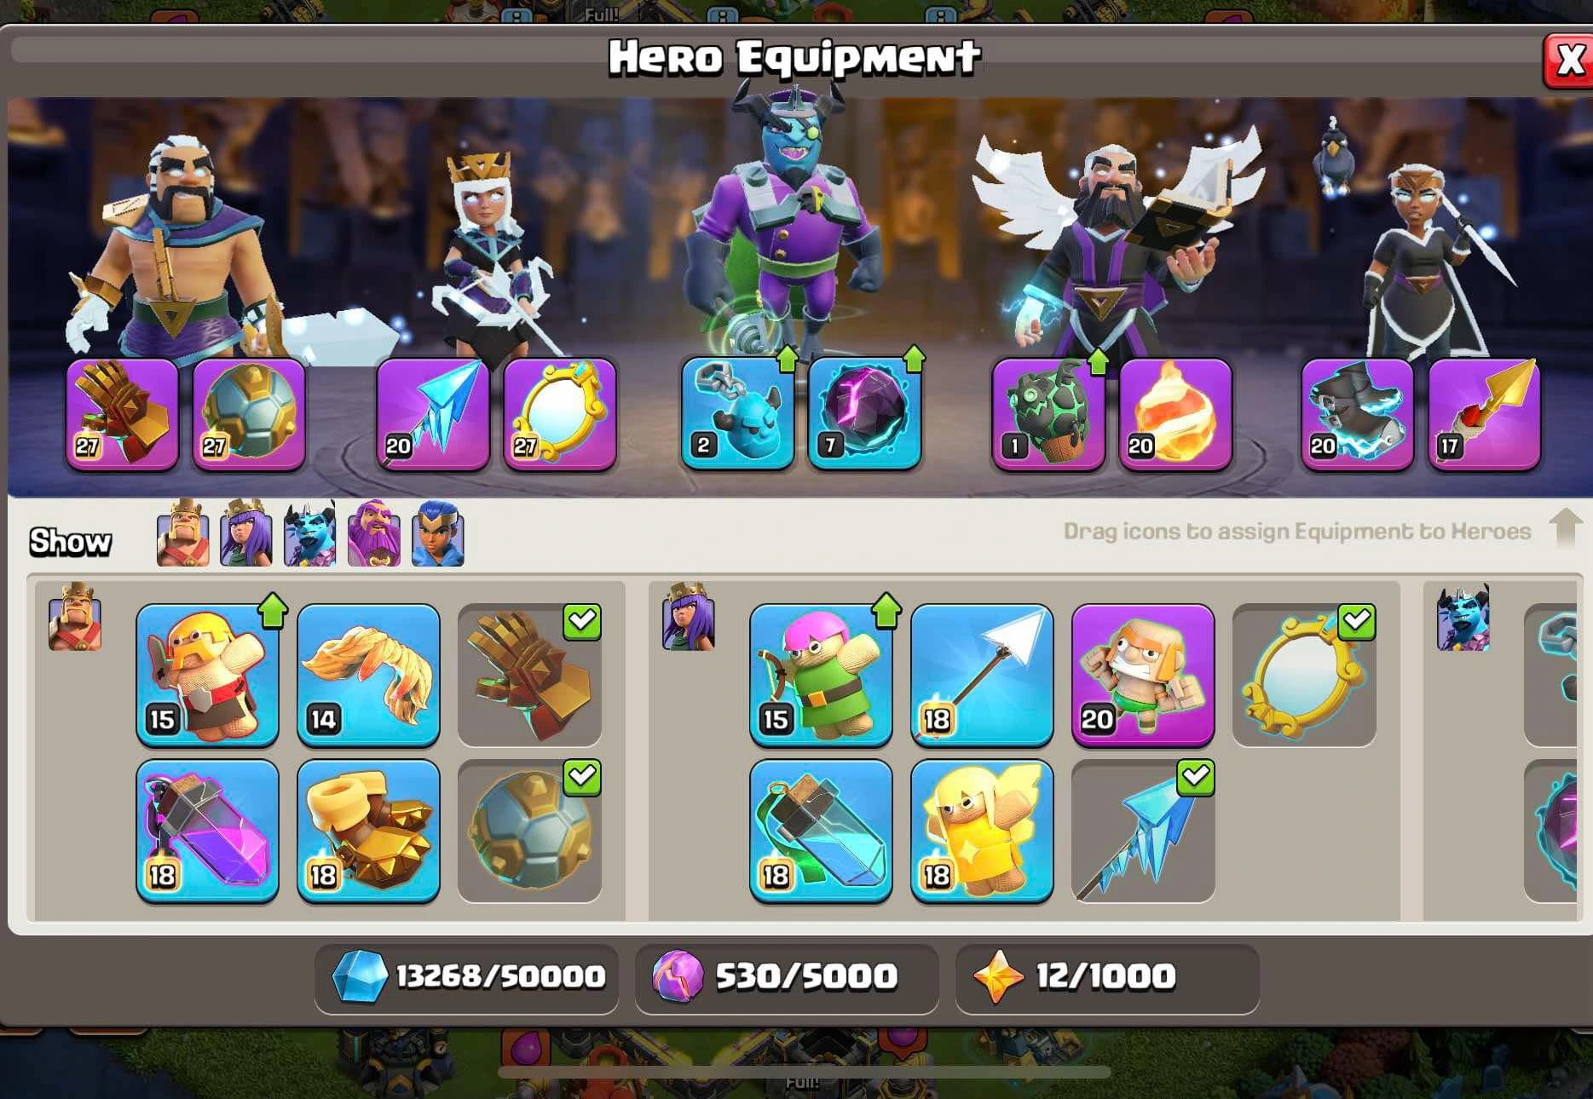The height and width of the screenshot is (1099, 1593).
Task: Select the level 15 Archer Puppet equipment
Action: tap(821, 675)
